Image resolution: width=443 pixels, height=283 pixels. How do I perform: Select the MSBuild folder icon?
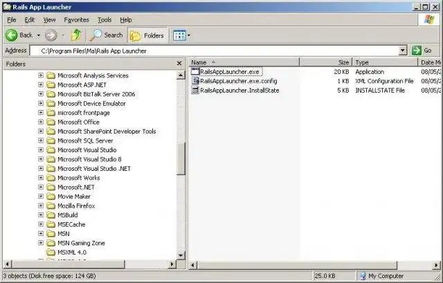tap(51, 215)
